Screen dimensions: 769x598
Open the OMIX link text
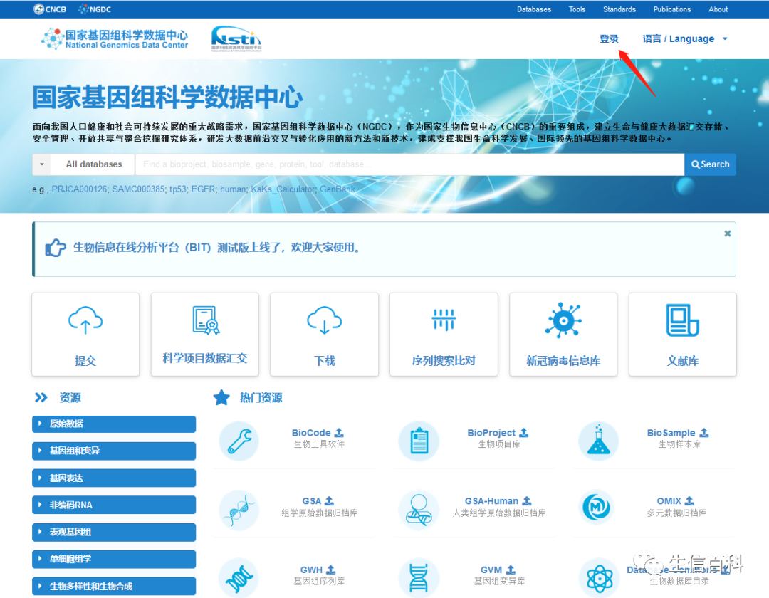click(x=669, y=501)
